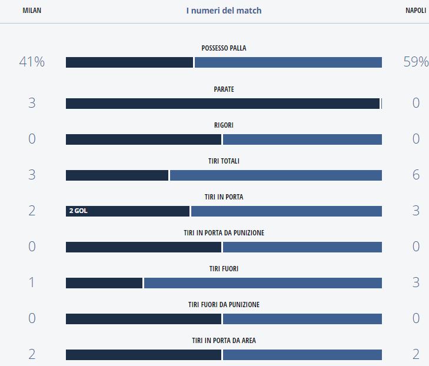
Task: Click the POSSESSO PALLA label
Action: coord(224,48)
